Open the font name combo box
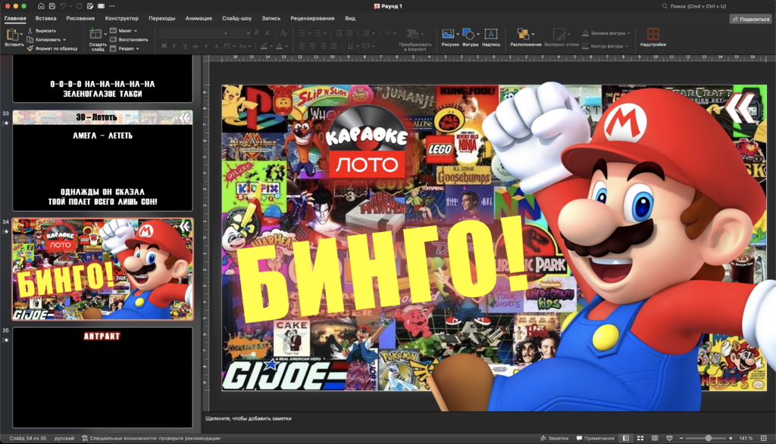Viewport: 776px width, 444px height. tap(194, 33)
